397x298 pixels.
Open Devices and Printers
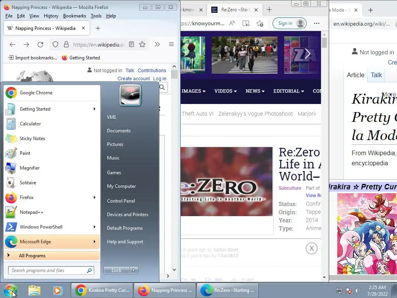(127, 215)
